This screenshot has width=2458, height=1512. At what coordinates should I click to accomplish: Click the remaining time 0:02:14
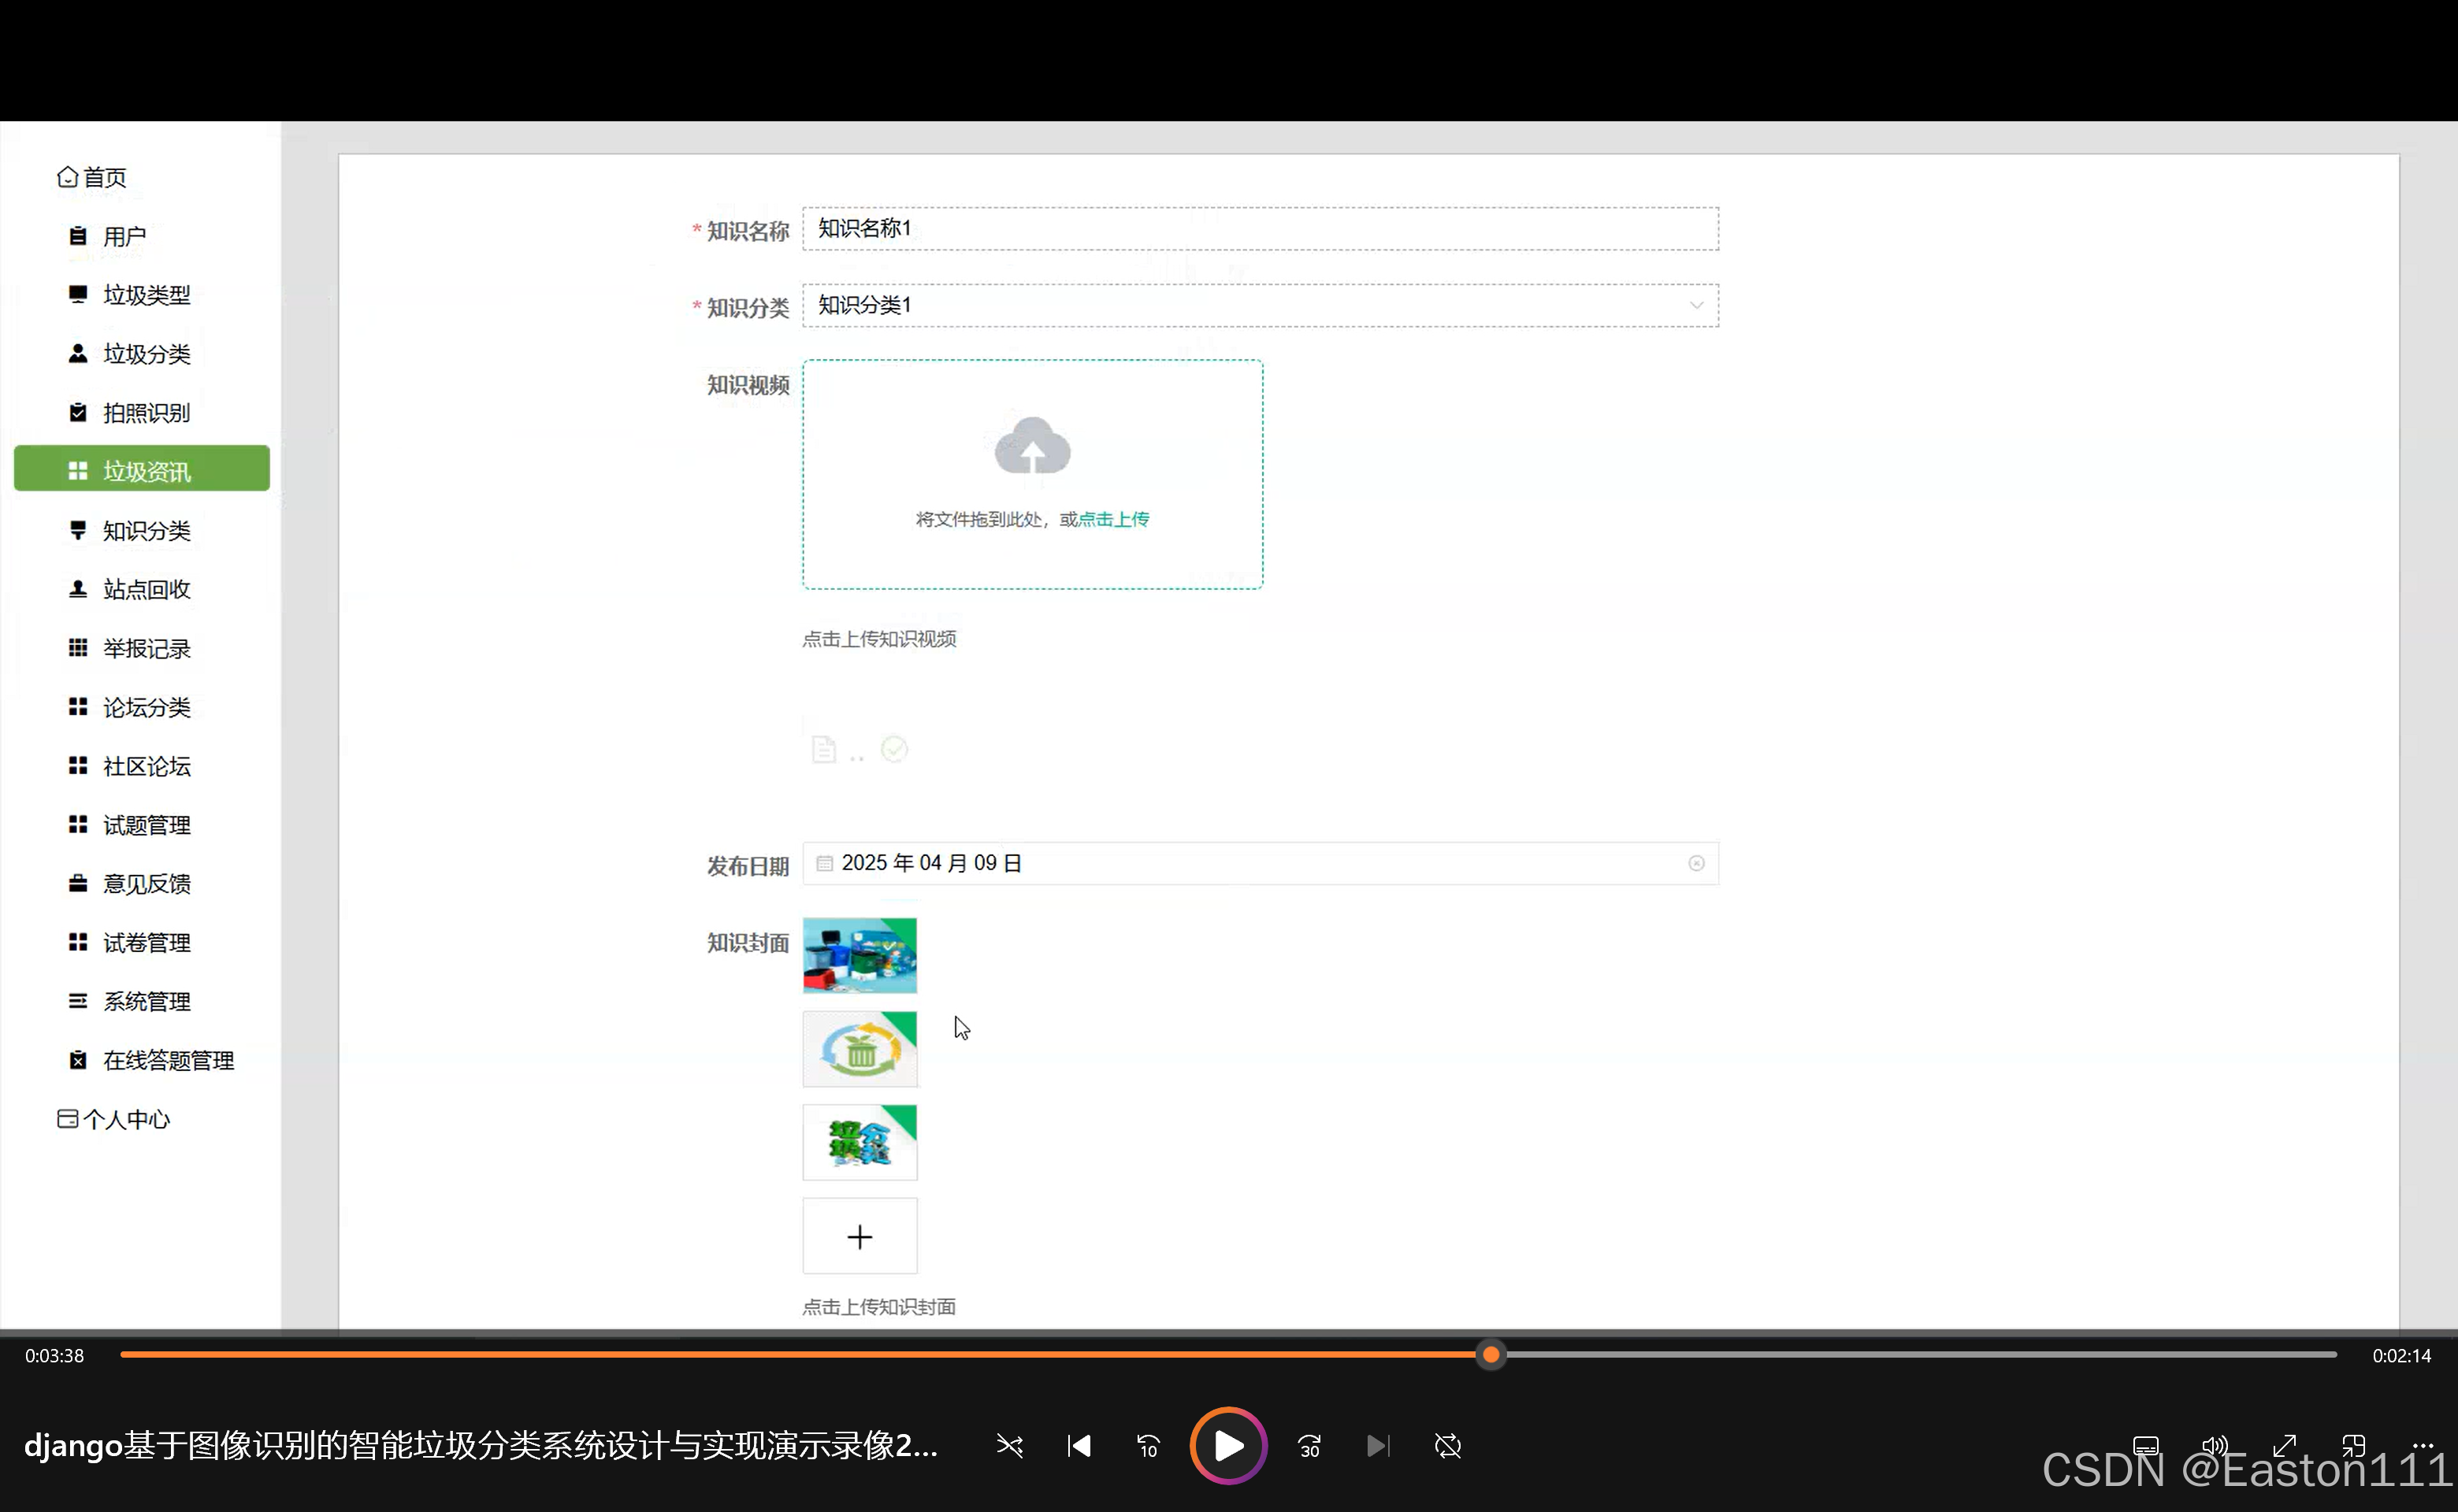click(x=2402, y=1356)
